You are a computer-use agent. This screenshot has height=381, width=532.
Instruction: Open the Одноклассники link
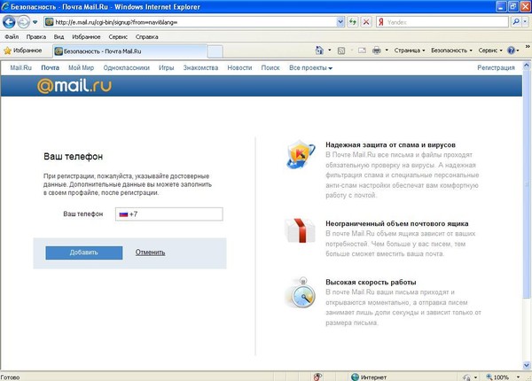[127, 68]
